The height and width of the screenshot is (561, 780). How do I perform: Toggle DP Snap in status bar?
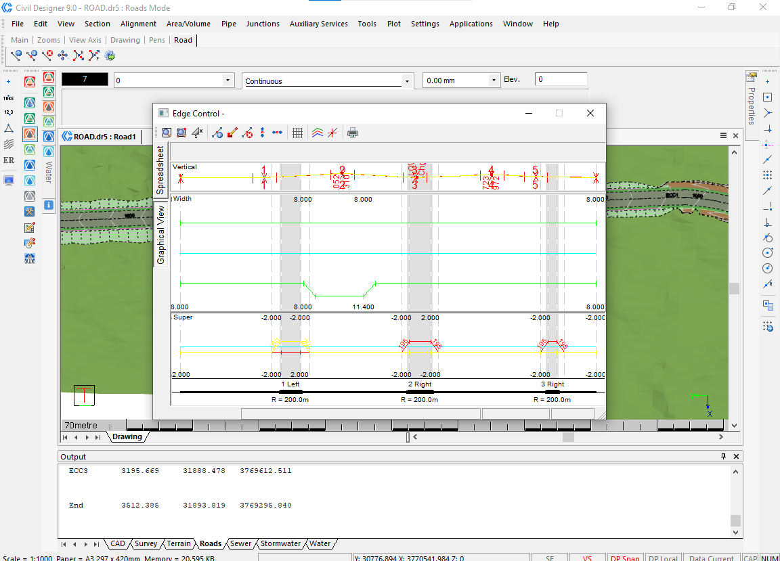pos(625,558)
